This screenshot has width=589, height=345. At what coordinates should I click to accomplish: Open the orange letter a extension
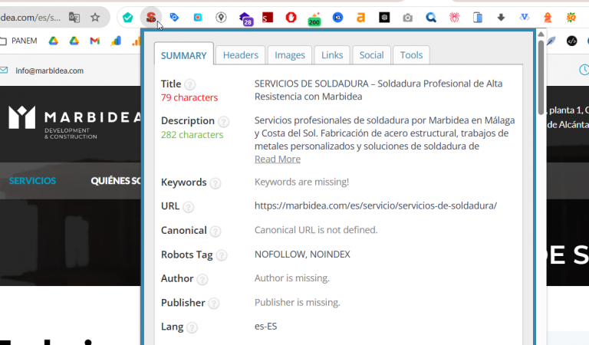(361, 18)
